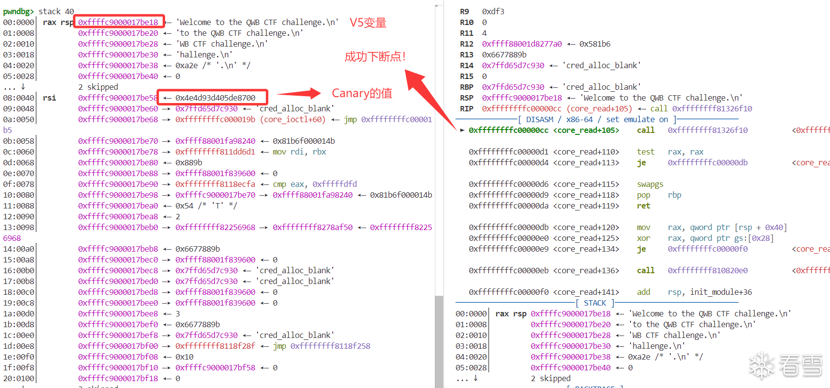Select the R11 register value 4
The width and height of the screenshot is (830, 388).
point(485,33)
